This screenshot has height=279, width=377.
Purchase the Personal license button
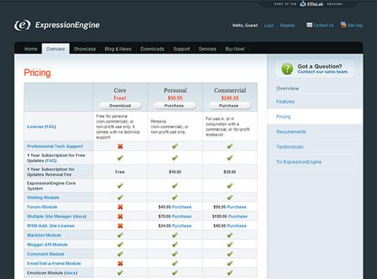click(x=175, y=106)
